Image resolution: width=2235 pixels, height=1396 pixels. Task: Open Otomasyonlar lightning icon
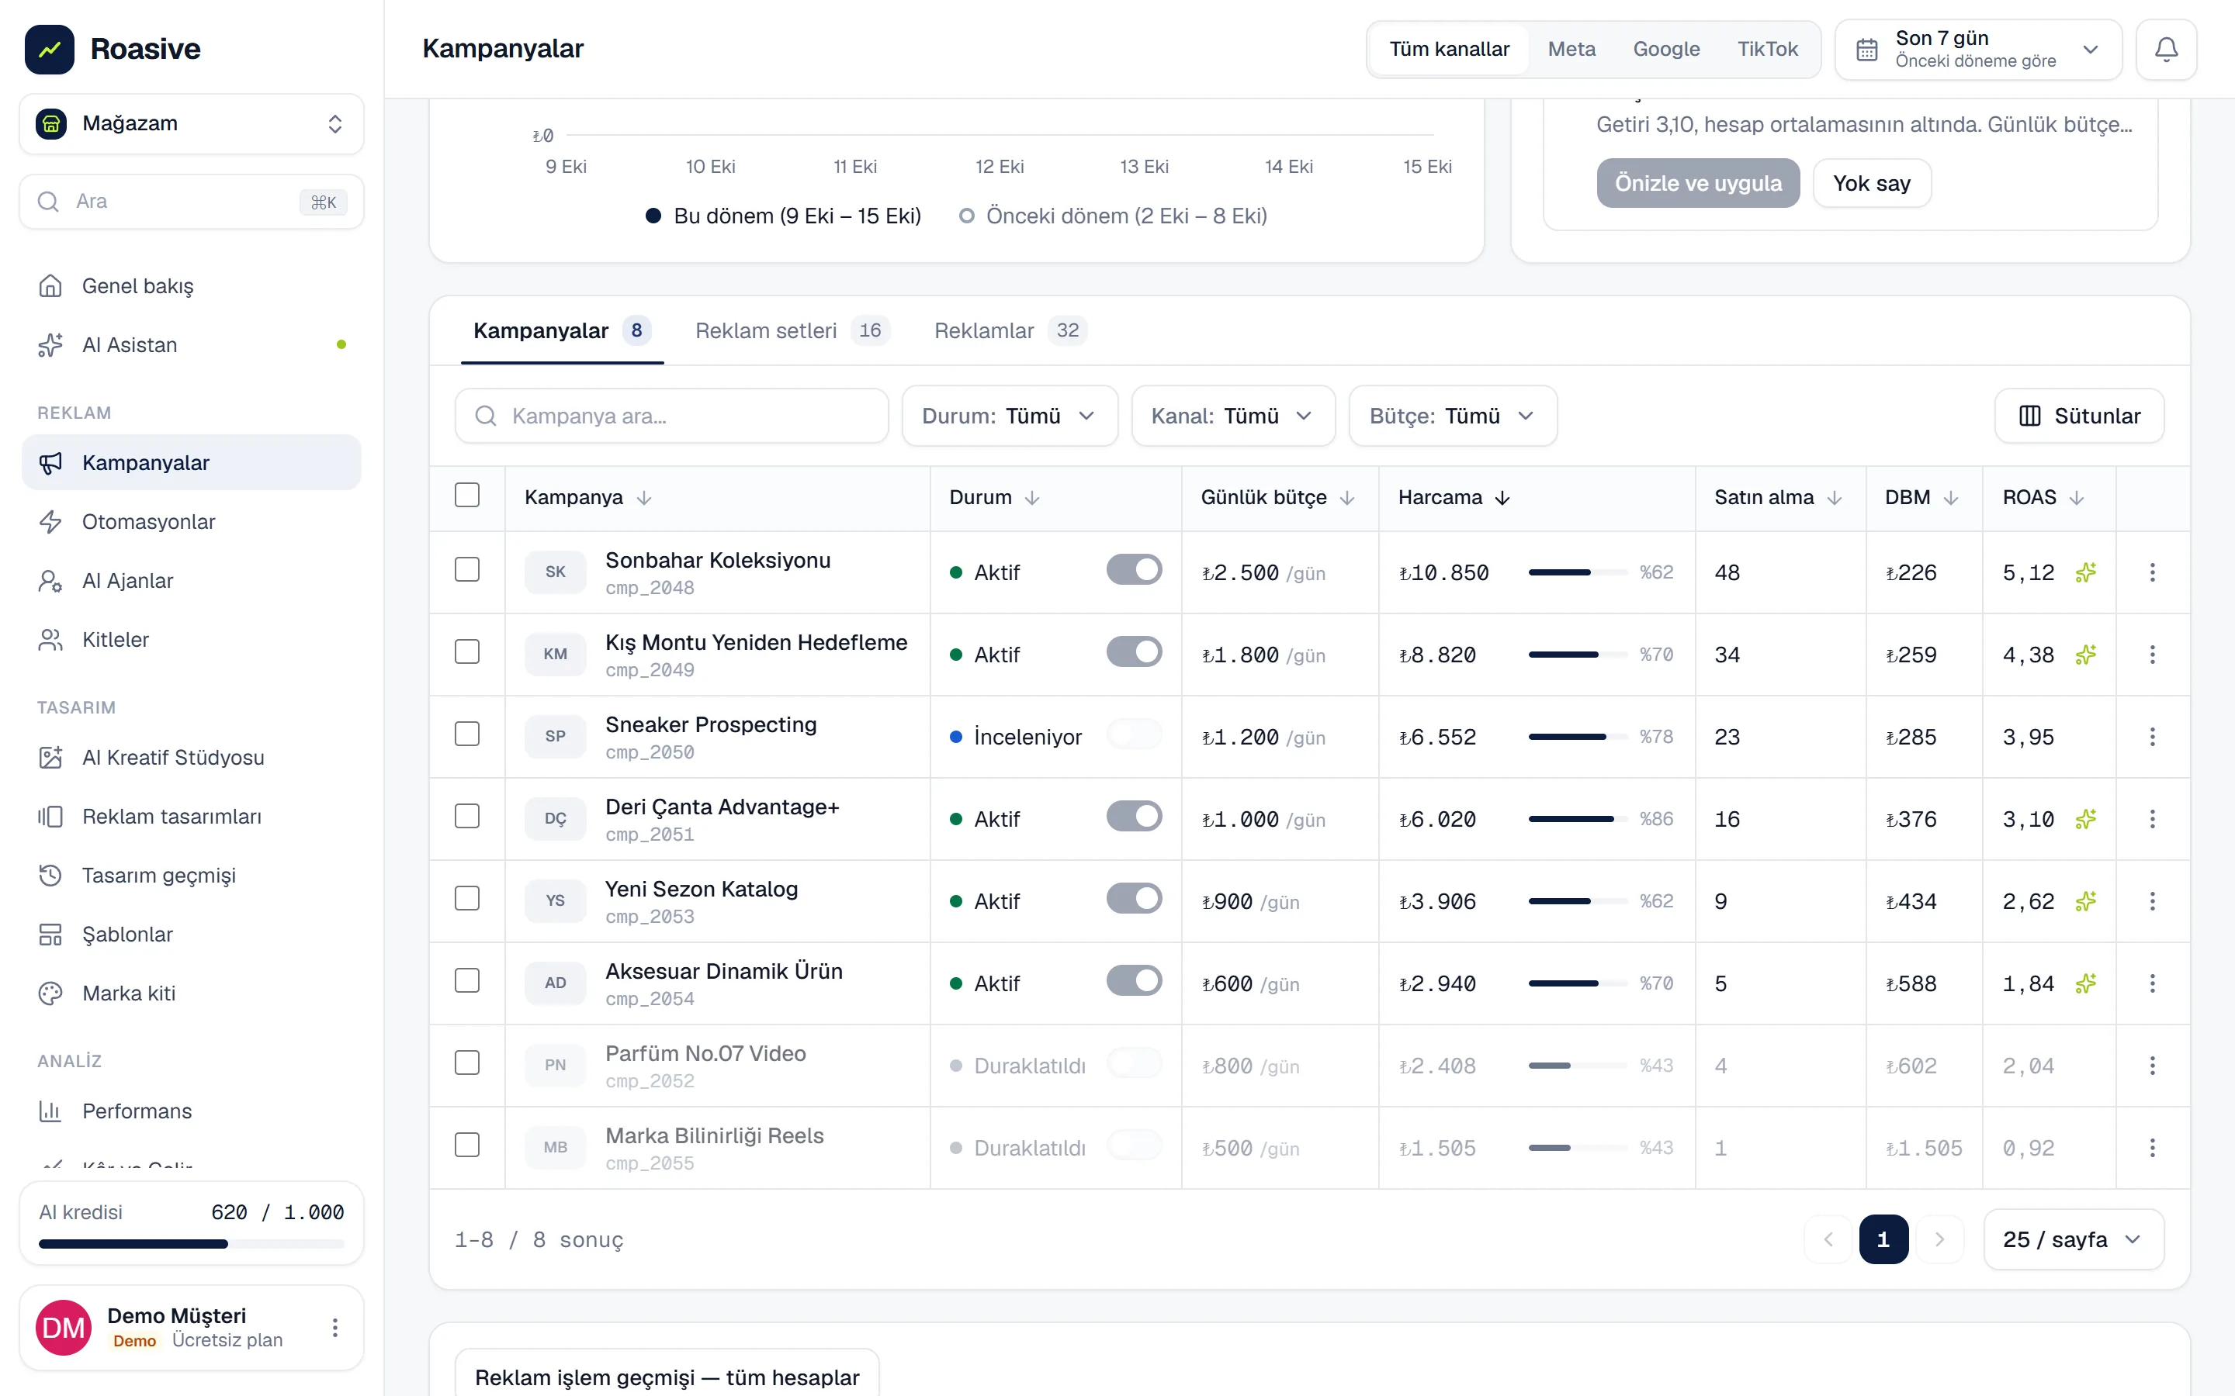(x=50, y=522)
